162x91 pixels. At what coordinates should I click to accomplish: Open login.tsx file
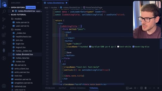(x=20, y=44)
